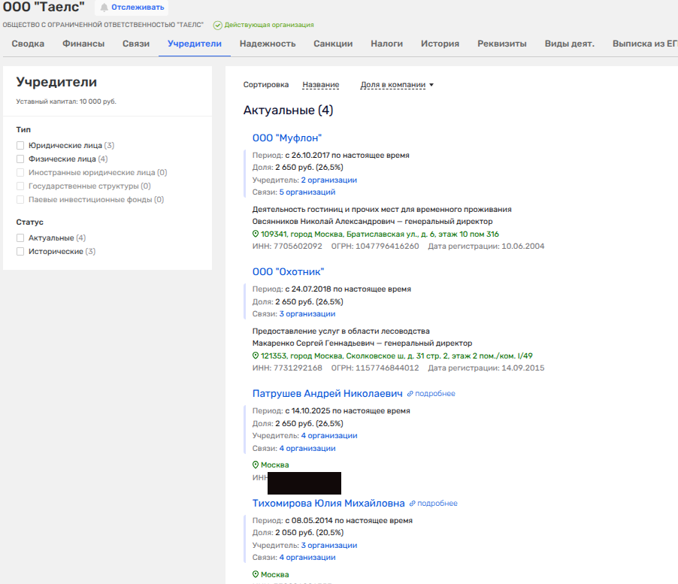Open the ООО "Охотник" founder page
This screenshot has width=678, height=584.
click(x=289, y=271)
